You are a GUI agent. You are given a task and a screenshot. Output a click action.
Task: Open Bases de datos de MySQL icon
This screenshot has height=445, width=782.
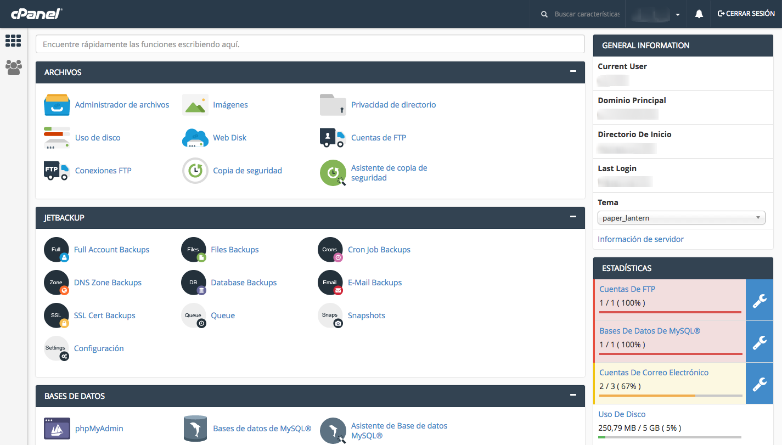[x=195, y=429]
